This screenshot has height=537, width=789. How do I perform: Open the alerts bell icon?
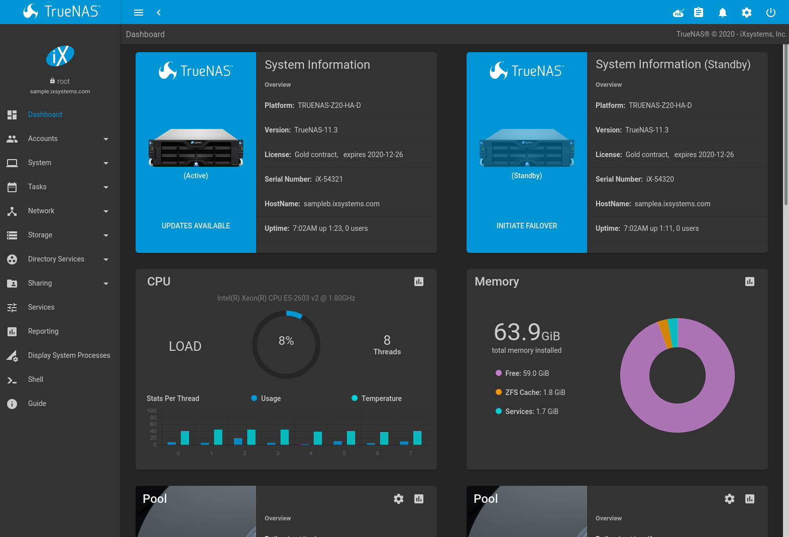[723, 13]
